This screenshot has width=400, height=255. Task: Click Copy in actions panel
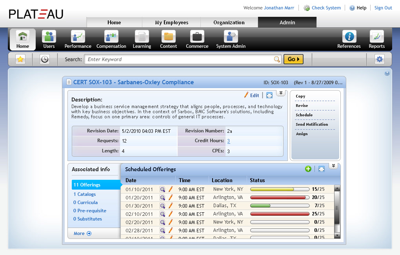300,96
